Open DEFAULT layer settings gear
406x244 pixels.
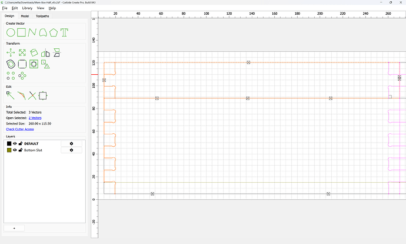pos(71,143)
